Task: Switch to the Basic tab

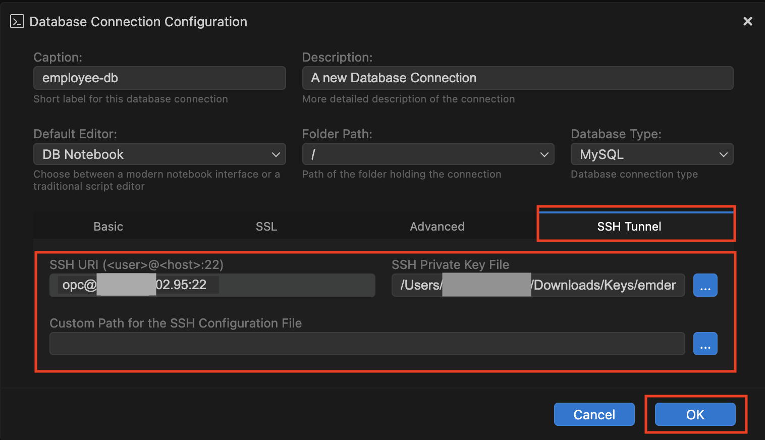Action: coord(108,227)
